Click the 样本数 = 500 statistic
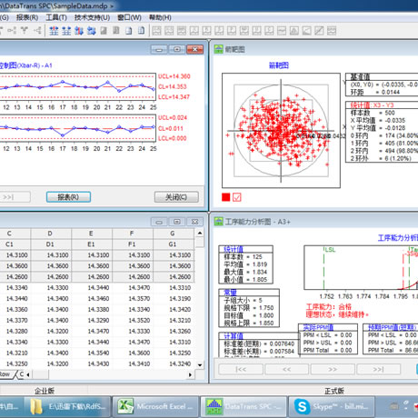Image resolution: width=418 pixels, height=418 pixels. (x=373, y=113)
